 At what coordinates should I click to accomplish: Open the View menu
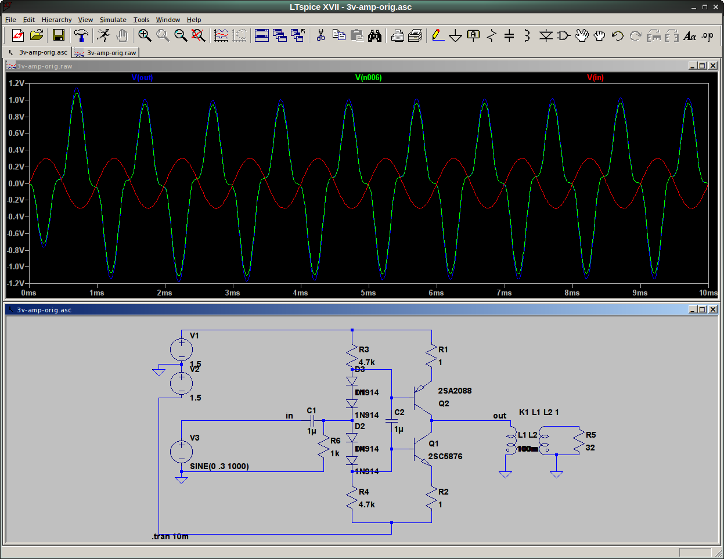click(85, 20)
